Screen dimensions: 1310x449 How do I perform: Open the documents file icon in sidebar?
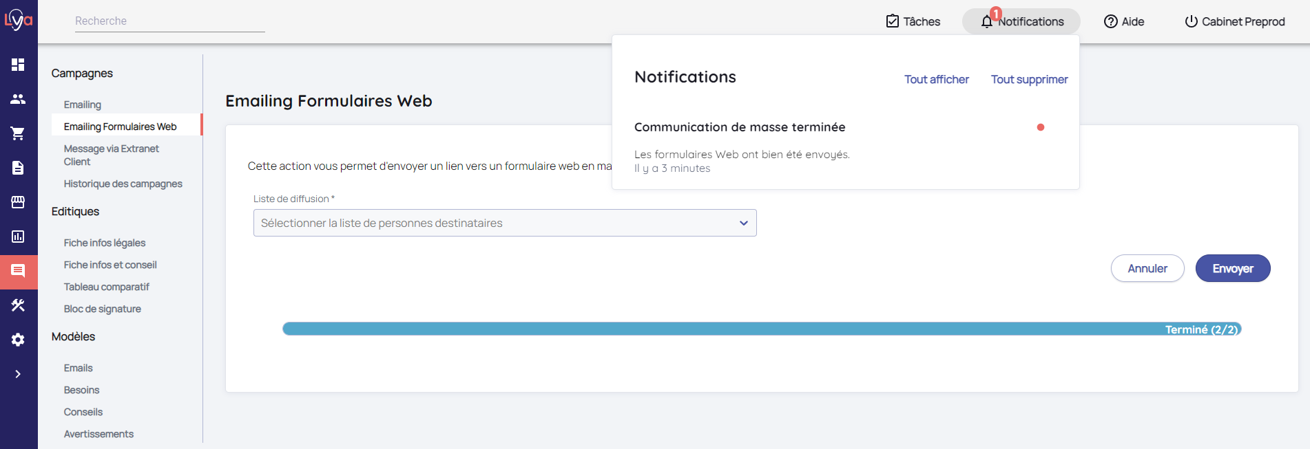click(x=18, y=168)
